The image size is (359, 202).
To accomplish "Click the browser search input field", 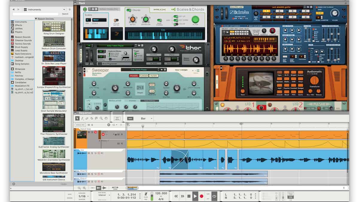I will 36,14.
